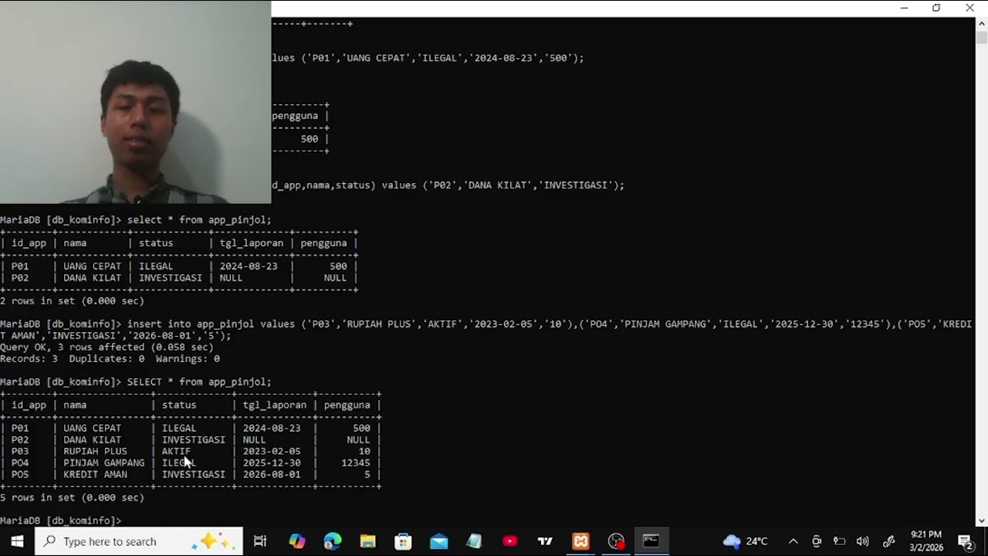Viewport: 988px width, 556px height.
Task: Click 'Records: 3 Duplicates: 0 Warnings: 0' line
Action: tap(110, 358)
